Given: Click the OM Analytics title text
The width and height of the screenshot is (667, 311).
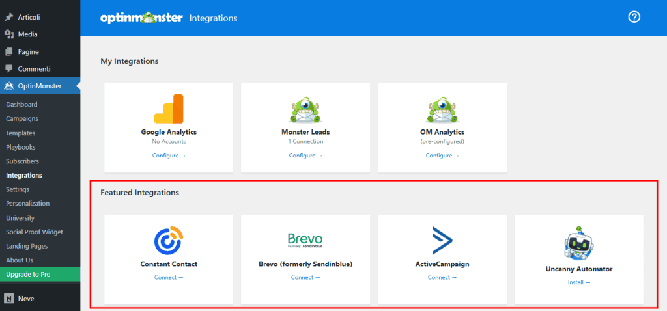Looking at the screenshot, I should pos(442,132).
